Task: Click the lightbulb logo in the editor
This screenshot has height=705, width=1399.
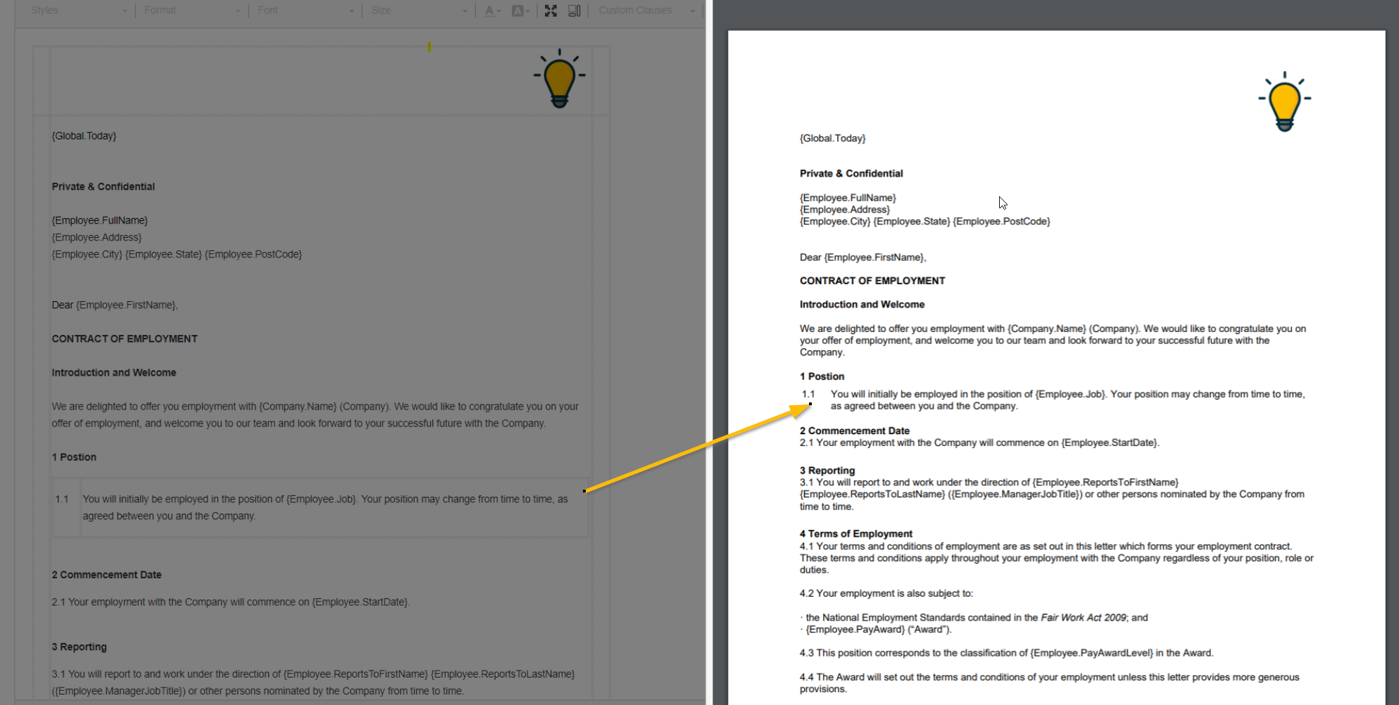Action: (560, 78)
